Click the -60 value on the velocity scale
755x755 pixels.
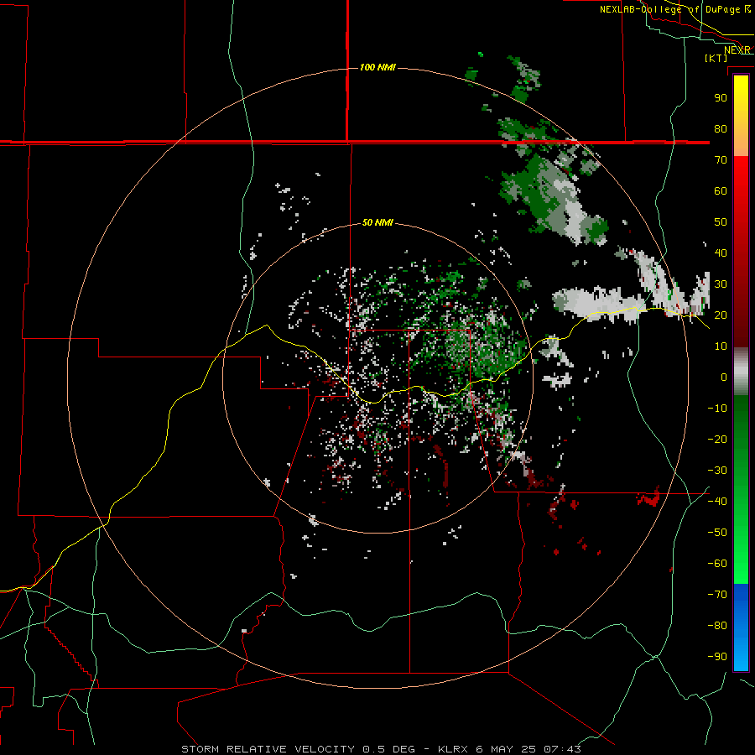[717, 564]
